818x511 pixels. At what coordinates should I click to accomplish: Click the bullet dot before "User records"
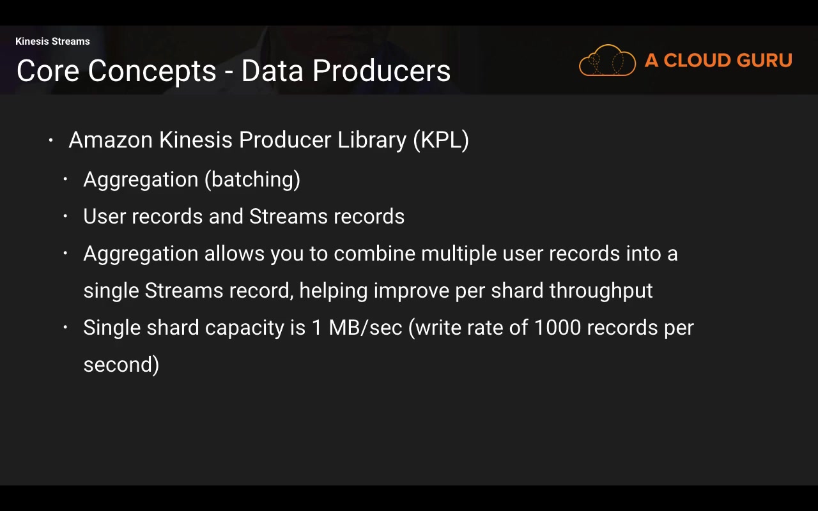click(65, 217)
